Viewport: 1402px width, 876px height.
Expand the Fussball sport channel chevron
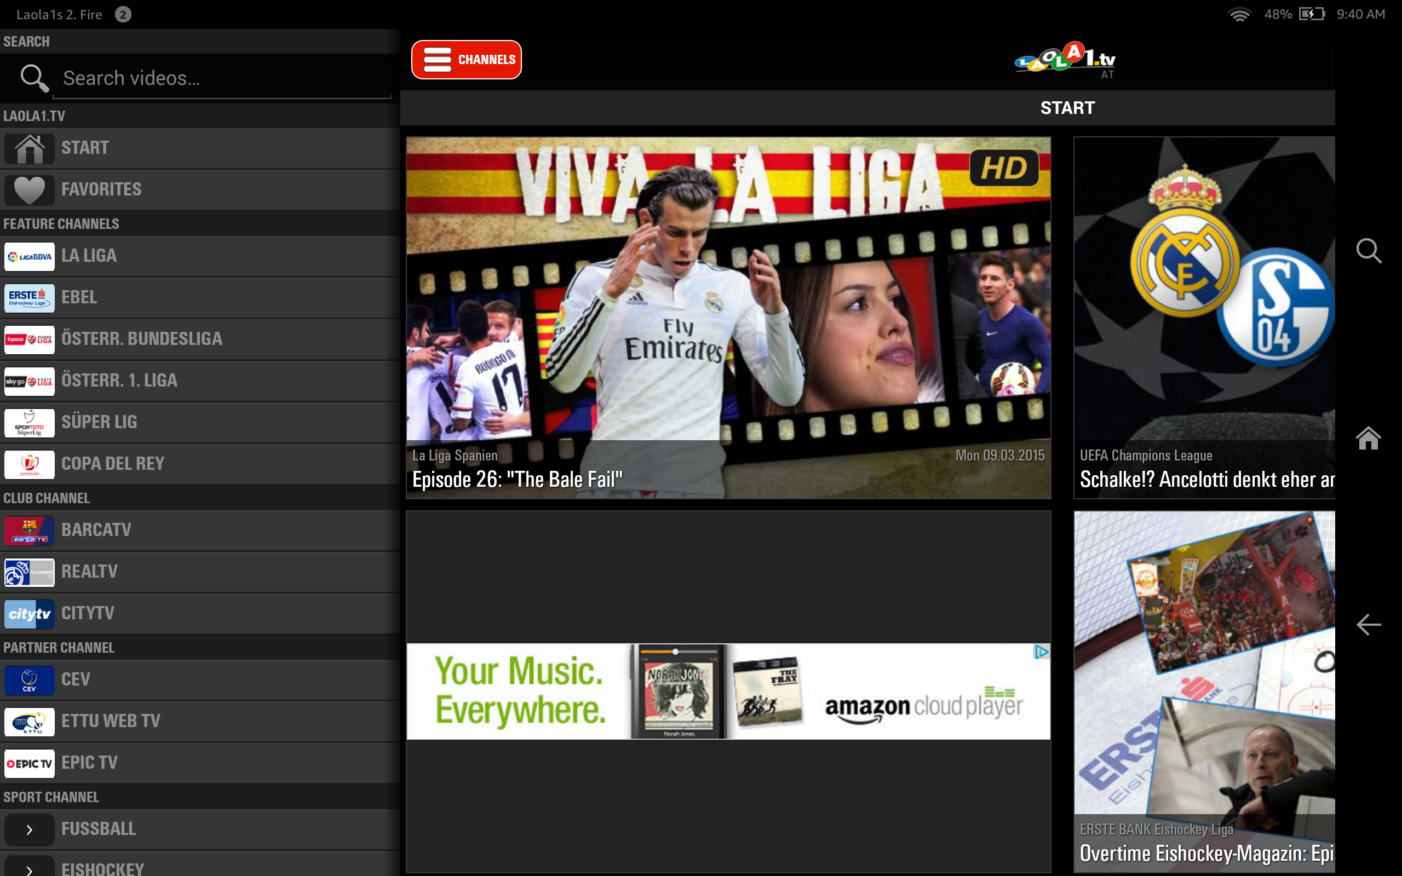30,829
